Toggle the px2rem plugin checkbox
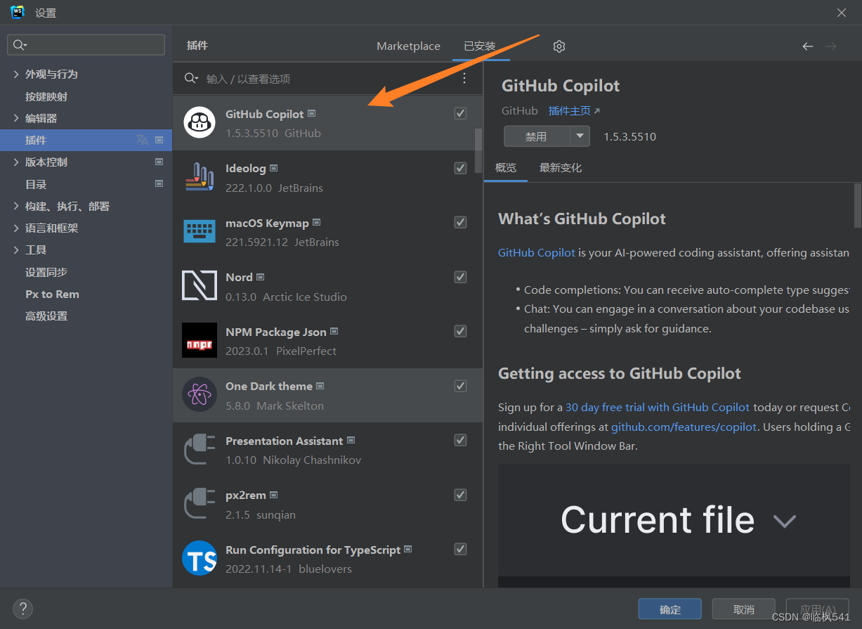The image size is (862, 629). pos(460,495)
